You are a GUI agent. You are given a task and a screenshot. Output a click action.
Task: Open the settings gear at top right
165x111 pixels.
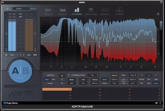[x=158, y=14]
